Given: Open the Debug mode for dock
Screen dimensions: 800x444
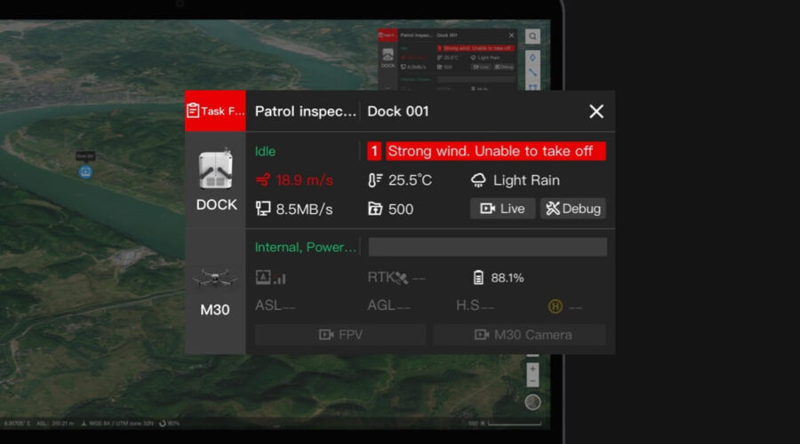Looking at the screenshot, I should click(573, 209).
